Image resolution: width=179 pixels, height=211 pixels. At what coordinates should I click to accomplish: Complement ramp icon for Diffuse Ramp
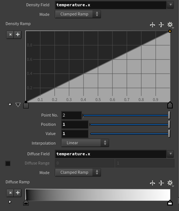click(161, 183)
